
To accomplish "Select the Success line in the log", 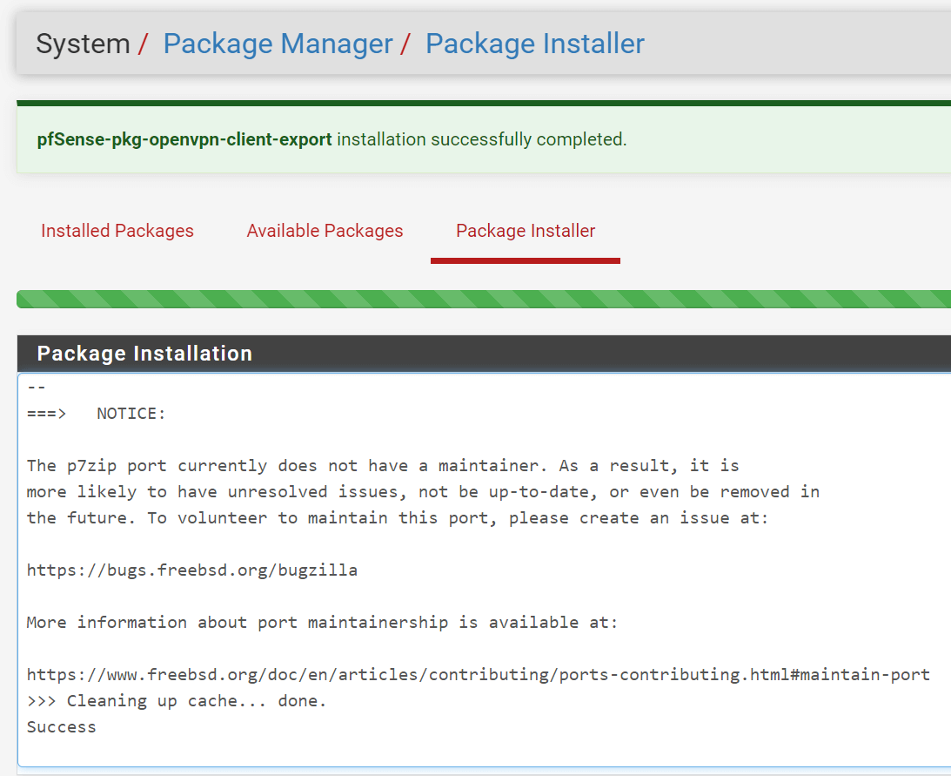I will point(61,726).
